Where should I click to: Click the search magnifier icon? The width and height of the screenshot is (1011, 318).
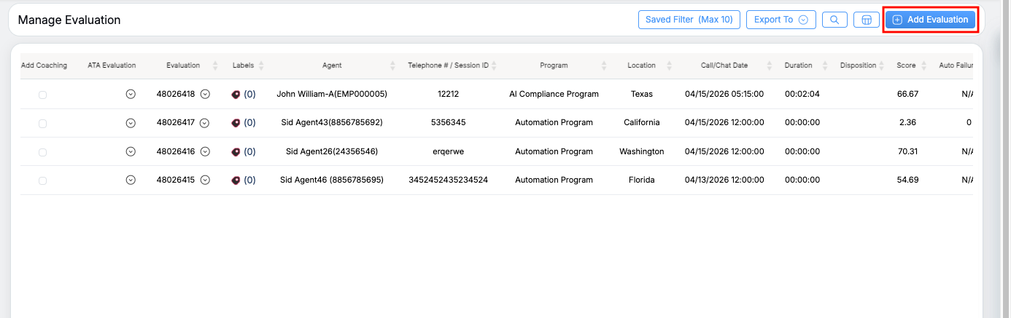834,20
